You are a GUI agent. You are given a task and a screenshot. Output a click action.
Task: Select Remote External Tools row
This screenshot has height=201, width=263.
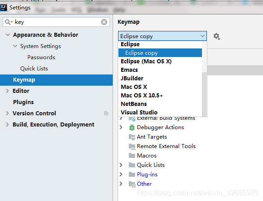click(166, 146)
